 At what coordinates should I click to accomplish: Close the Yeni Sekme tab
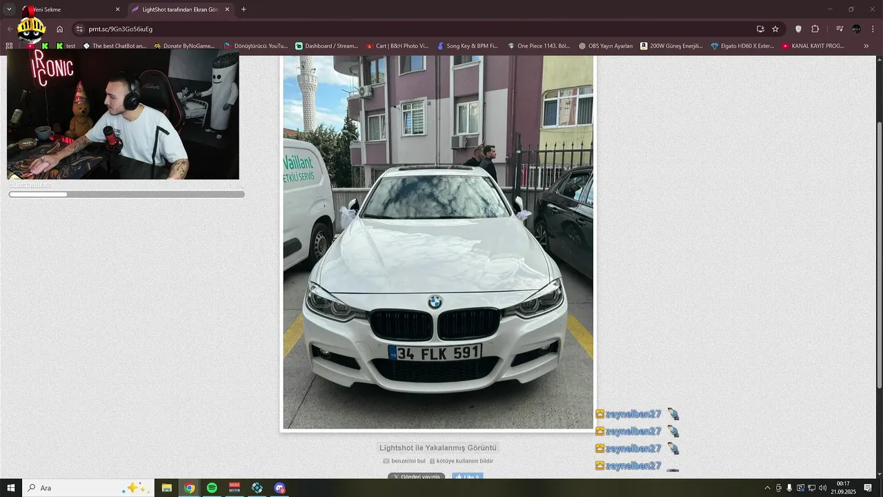point(117,10)
